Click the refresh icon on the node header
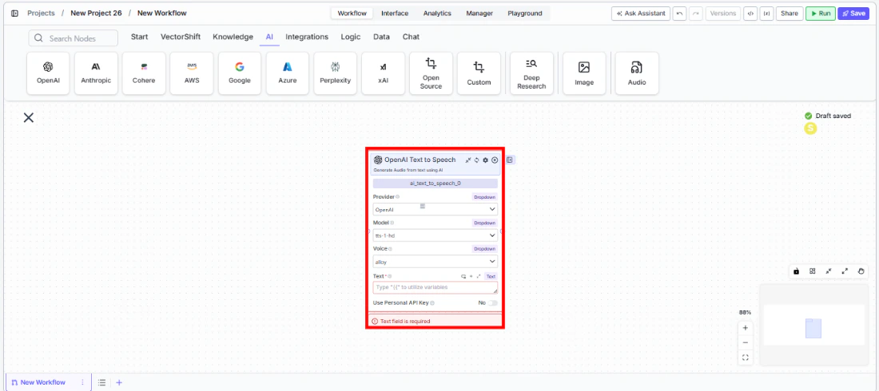The image size is (879, 391). (476, 160)
